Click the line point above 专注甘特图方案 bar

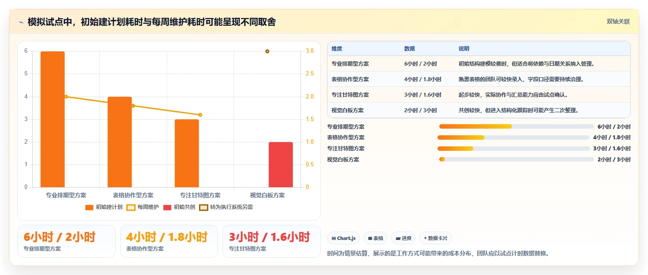(200, 115)
